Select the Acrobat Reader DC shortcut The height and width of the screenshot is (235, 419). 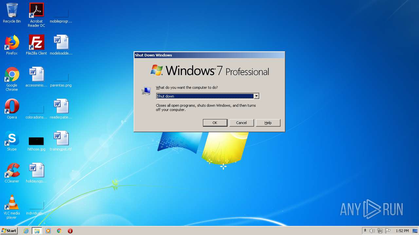coord(36,15)
